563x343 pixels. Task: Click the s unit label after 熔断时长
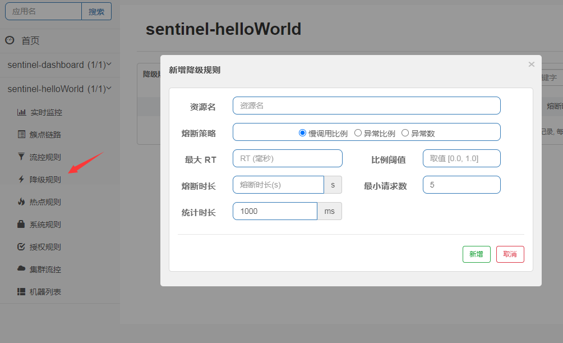[x=333, y=185]
